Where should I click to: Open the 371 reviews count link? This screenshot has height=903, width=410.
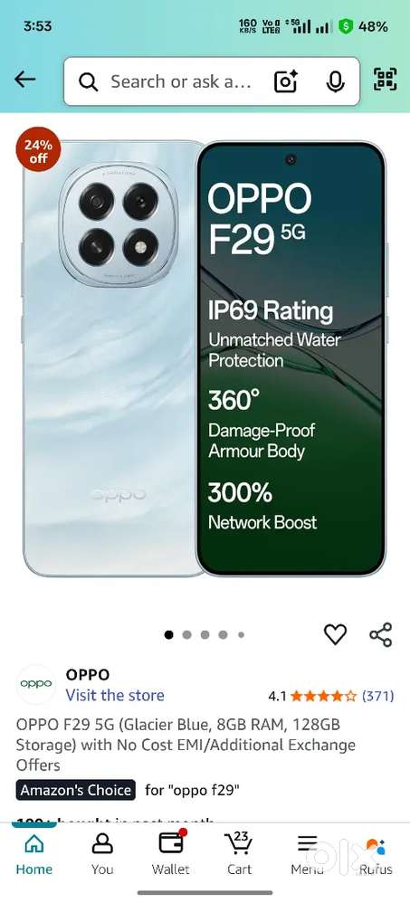tap(377, 697)
